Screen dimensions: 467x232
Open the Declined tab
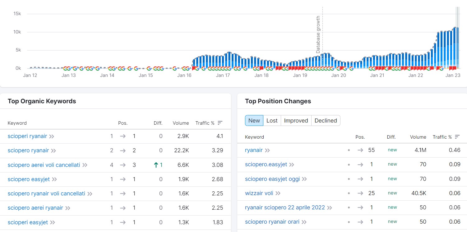point(326,121)
